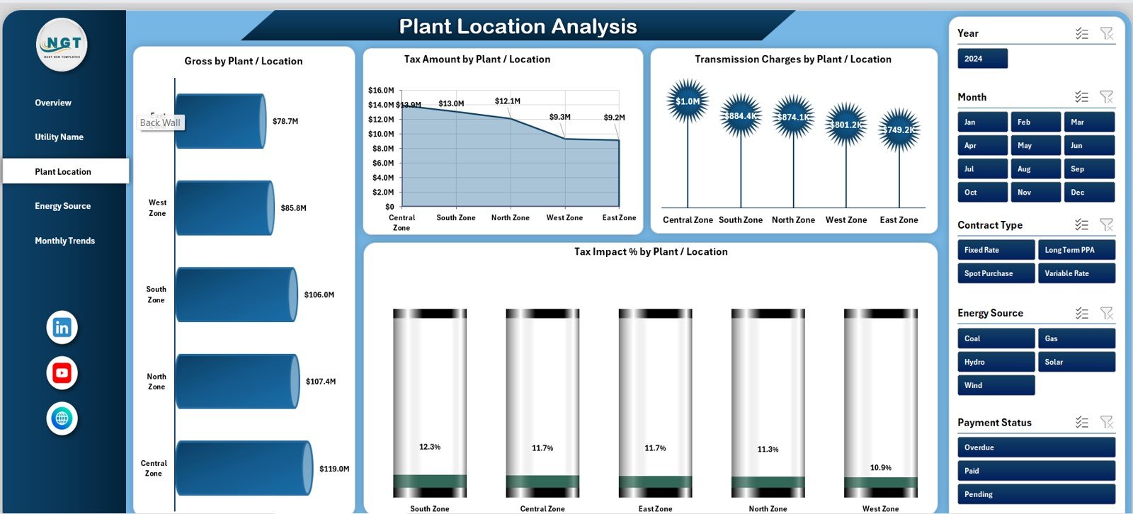Toggle the Fixed Rate contract filter
The height and width of the screenshot is (514, 1133).
click(996, 250)
